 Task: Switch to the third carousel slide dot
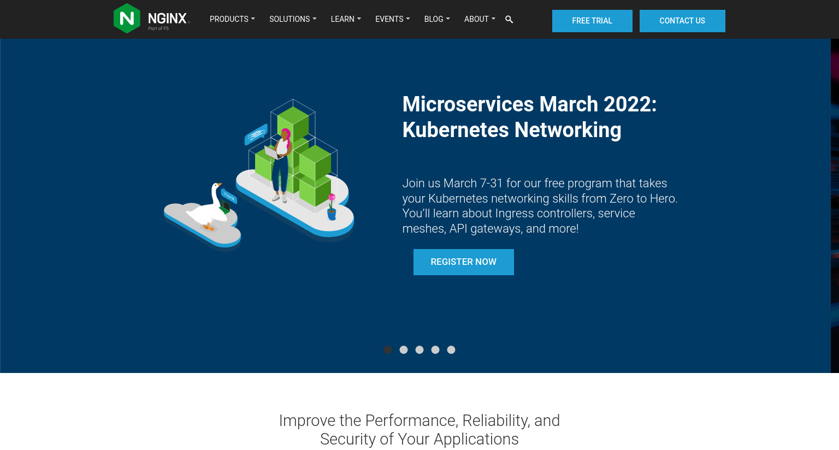pyautogui.click(x=419, y=350)
